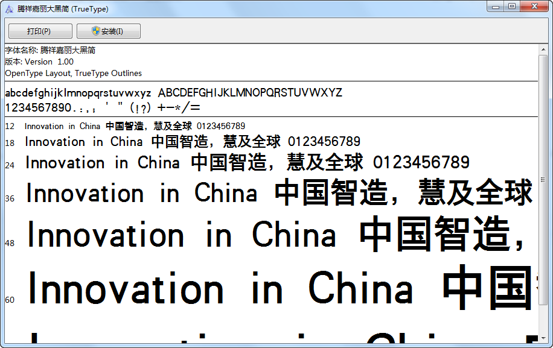Click the size 18 sample line
Viewport: 553px width, 348px height.
(x=193, y=142)
